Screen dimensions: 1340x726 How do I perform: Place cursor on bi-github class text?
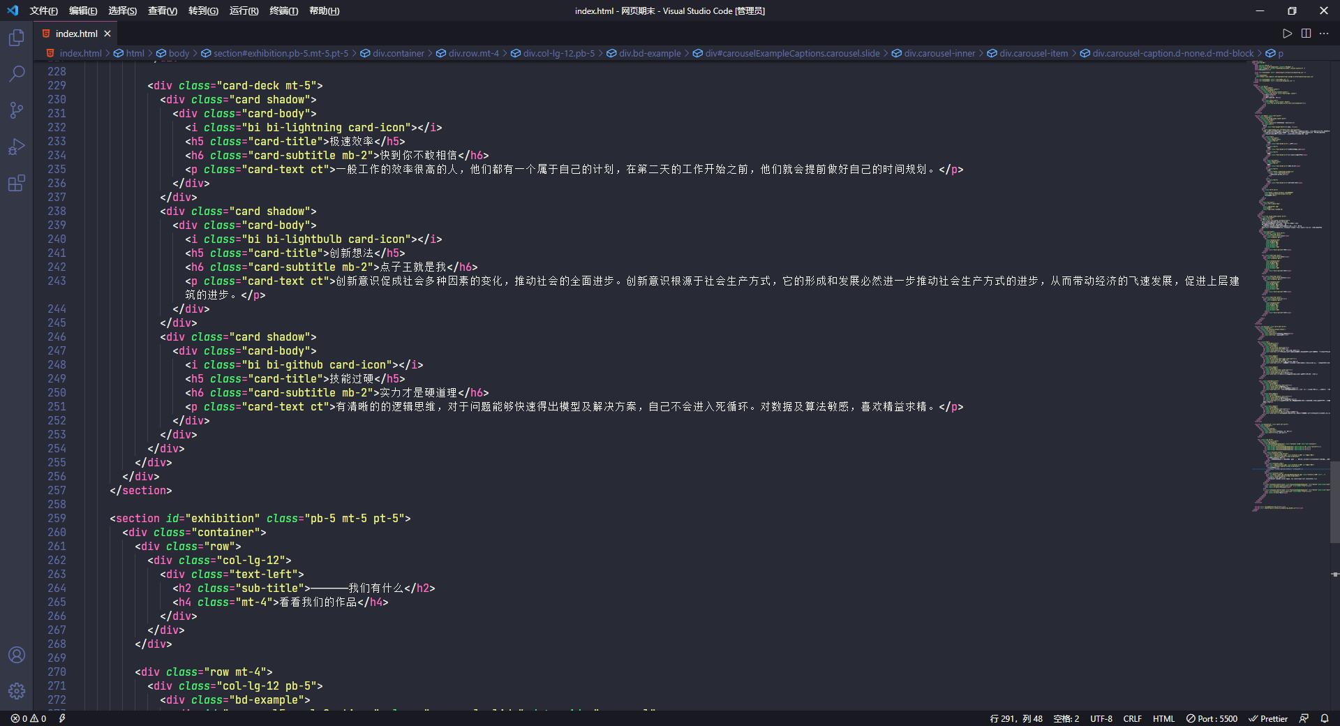point(295,364)
